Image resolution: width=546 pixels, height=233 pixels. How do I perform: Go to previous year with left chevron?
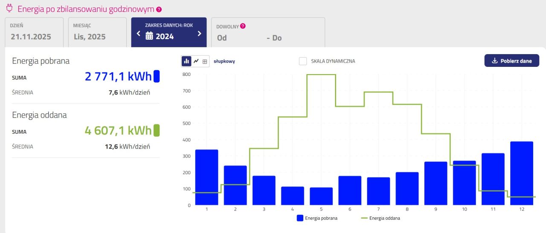point(138,34)
